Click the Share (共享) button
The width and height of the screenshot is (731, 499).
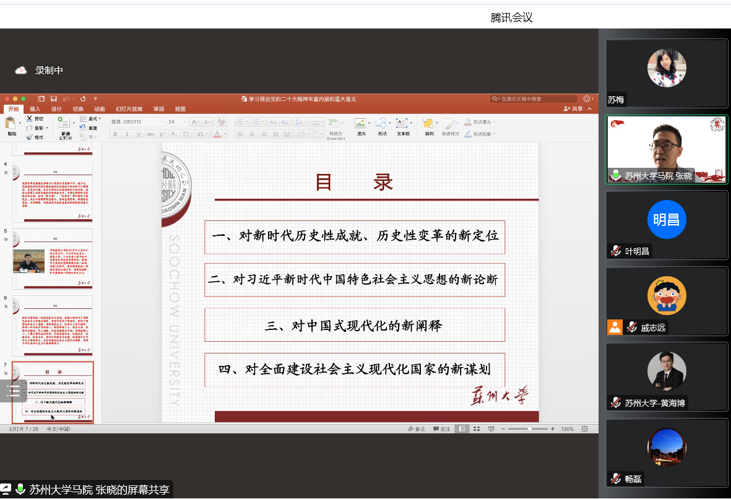coord(574,109)
